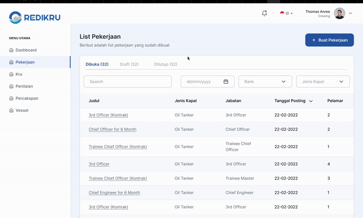Viewport: 363px width, 218px height.
Task: Open the Jenis Kapal filter dropdown
Action: pyautogui.click(x=323, y=81)
